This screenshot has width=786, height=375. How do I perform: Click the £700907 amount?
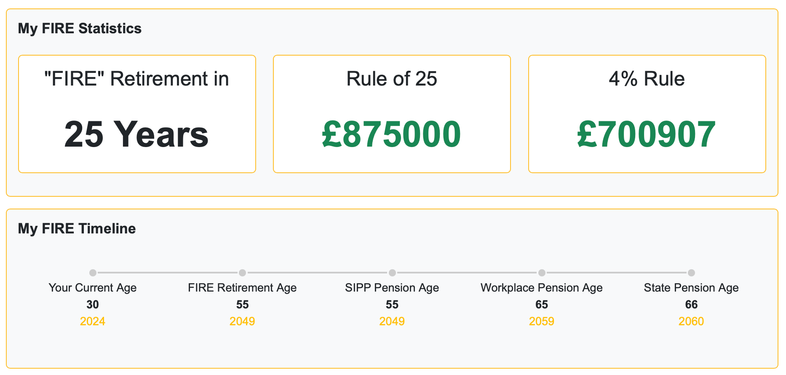click(x=647, y=134)
